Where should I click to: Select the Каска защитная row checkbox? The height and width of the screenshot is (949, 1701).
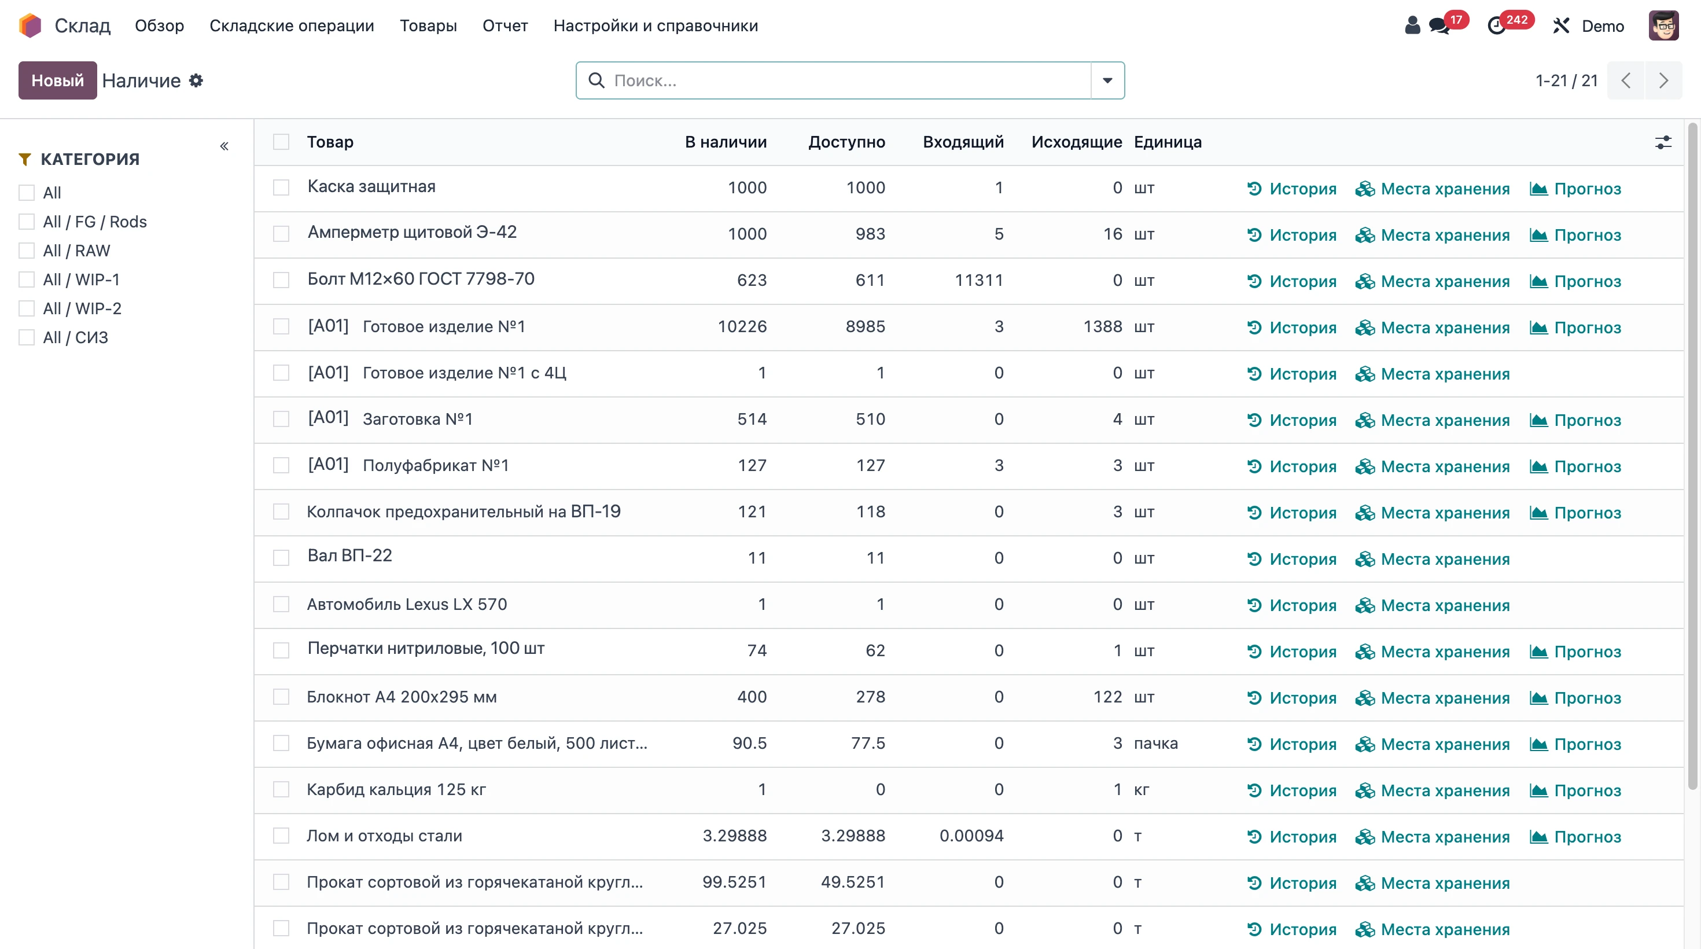tap(281, 188)
